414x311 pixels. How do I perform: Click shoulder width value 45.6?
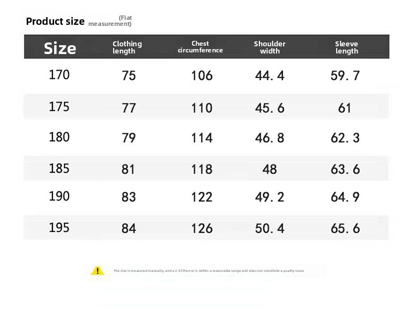coord(269,108)
